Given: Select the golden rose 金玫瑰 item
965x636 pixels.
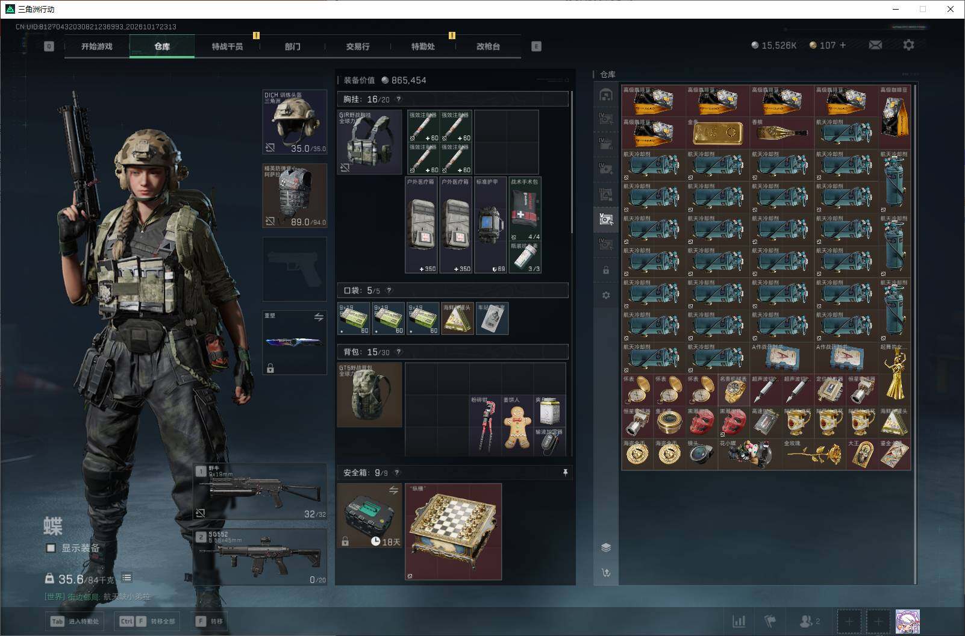Looking at the screenshot, I should pos(813,454).
